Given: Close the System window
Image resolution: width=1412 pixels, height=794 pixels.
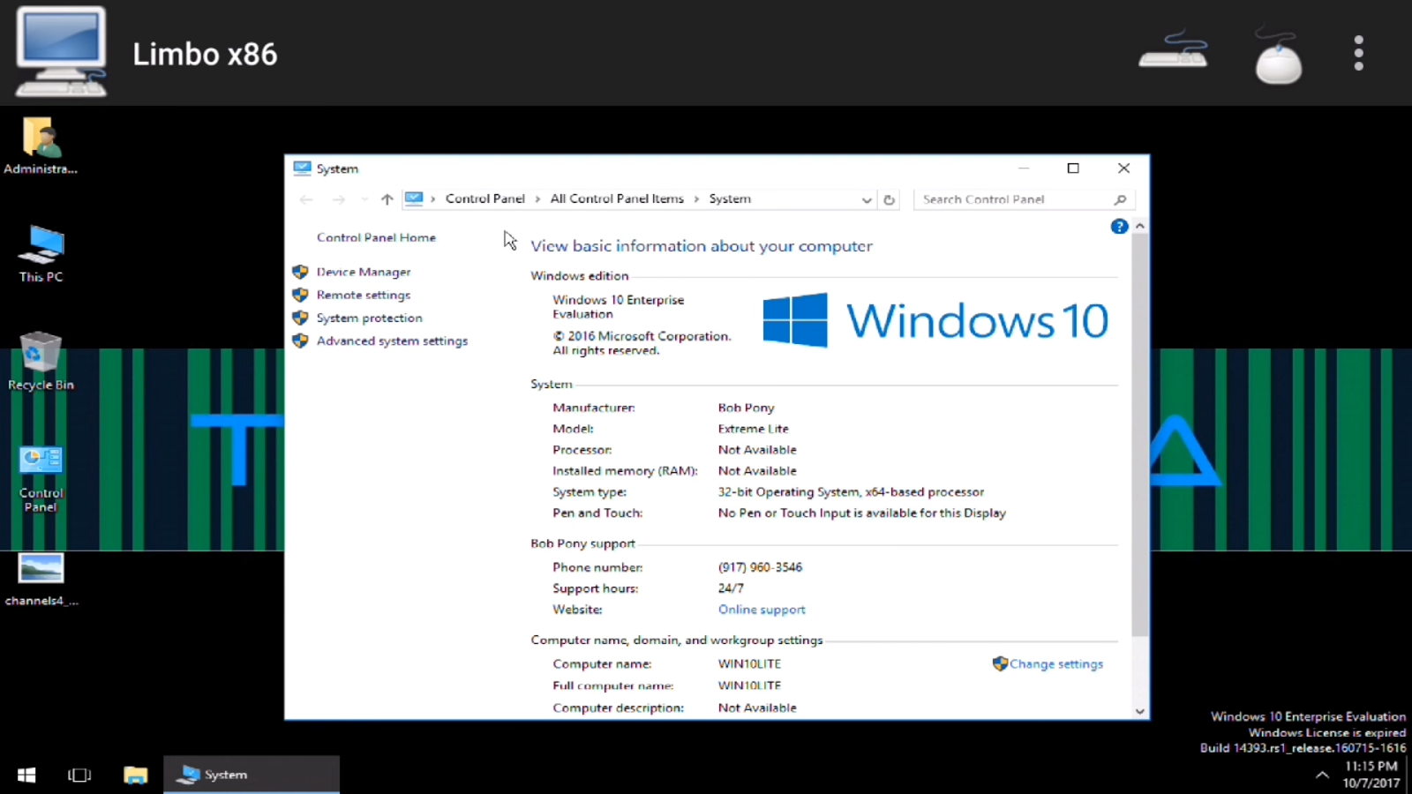Looking at the screenshot, I should pos(1123,168).
